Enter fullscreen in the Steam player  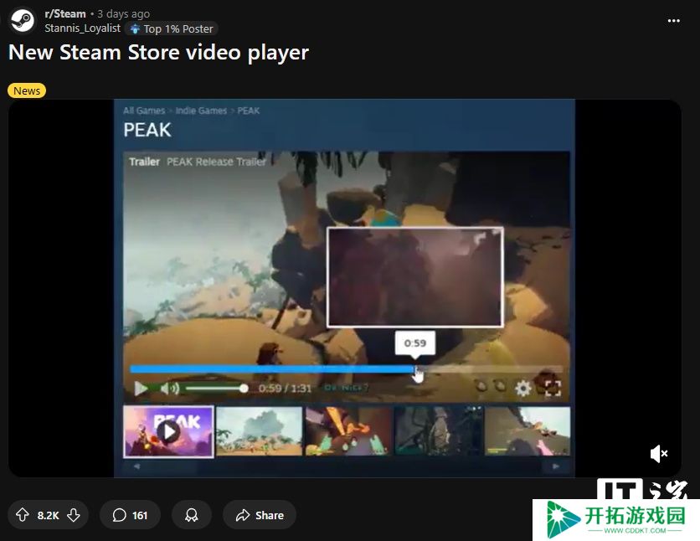(x=553, y=388)
